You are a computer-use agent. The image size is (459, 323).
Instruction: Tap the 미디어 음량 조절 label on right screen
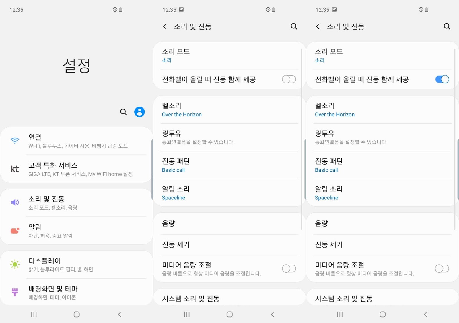pos(340,265)
